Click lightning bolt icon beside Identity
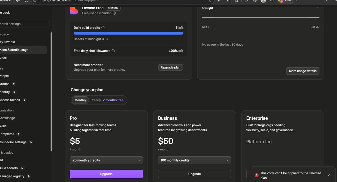Viewport: 337px width, 182px height. coord(14,92)
